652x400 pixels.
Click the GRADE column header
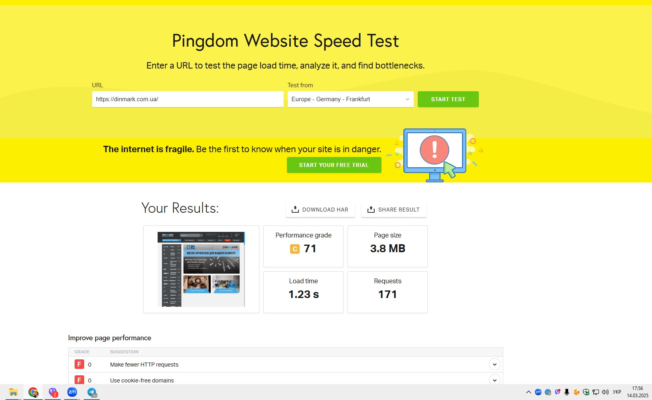82,352
